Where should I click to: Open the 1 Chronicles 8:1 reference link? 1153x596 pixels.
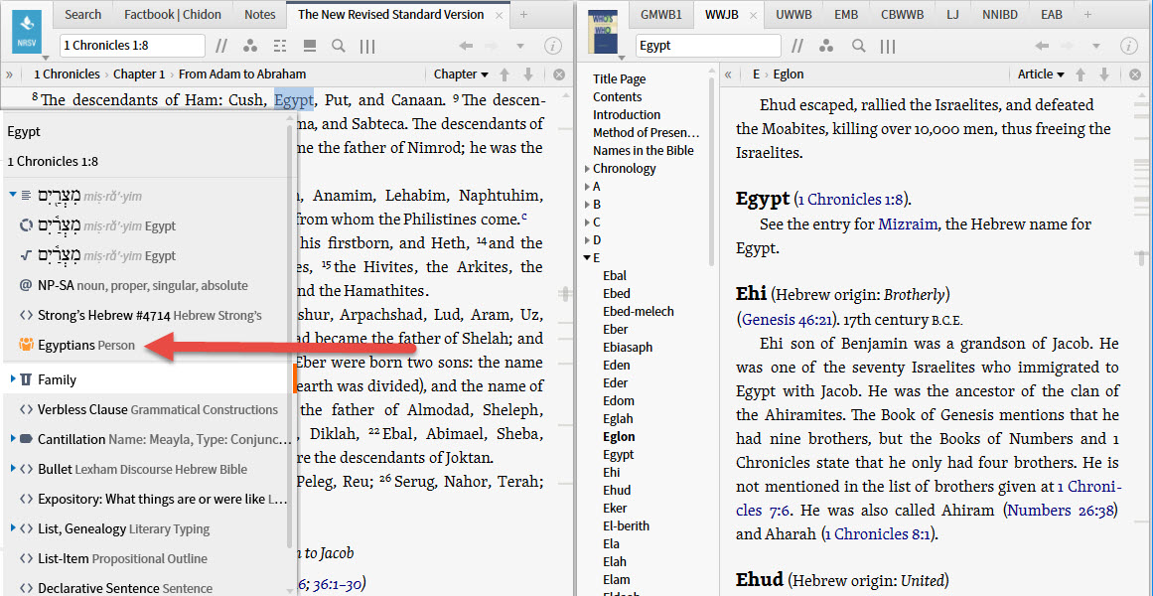pos(876,534)
